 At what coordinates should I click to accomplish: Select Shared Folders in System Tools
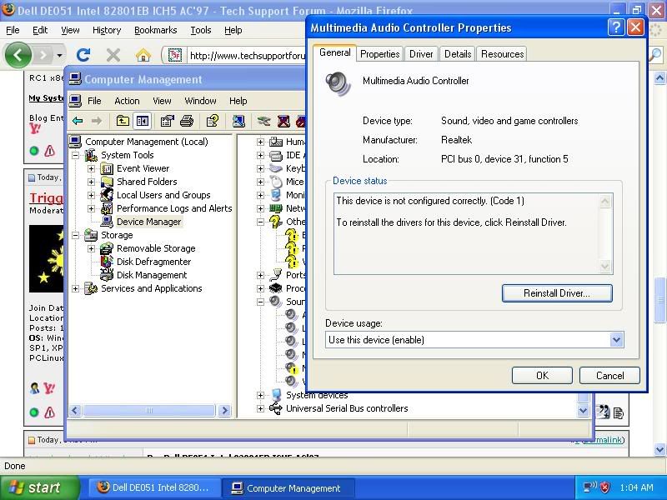[147, 182]
